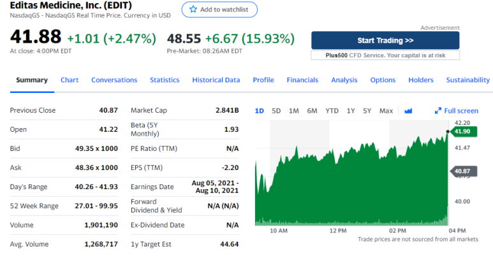Switch to the Financials tab
The image size is (493, 272).
tap(302, 80)
